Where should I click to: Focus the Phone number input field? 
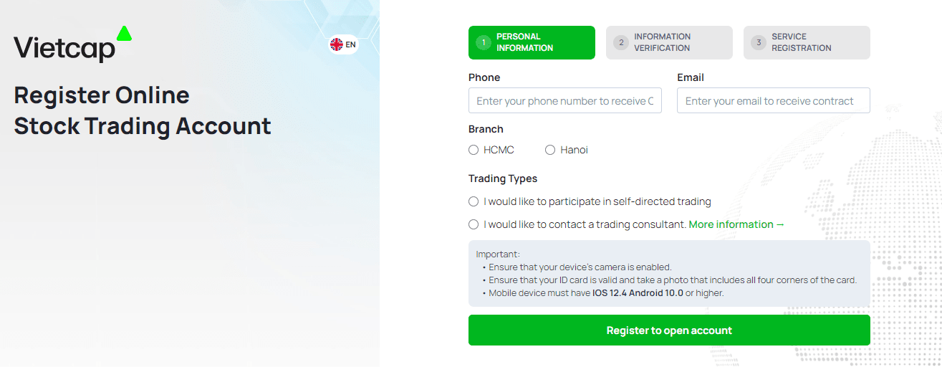[x=565, y=100]
